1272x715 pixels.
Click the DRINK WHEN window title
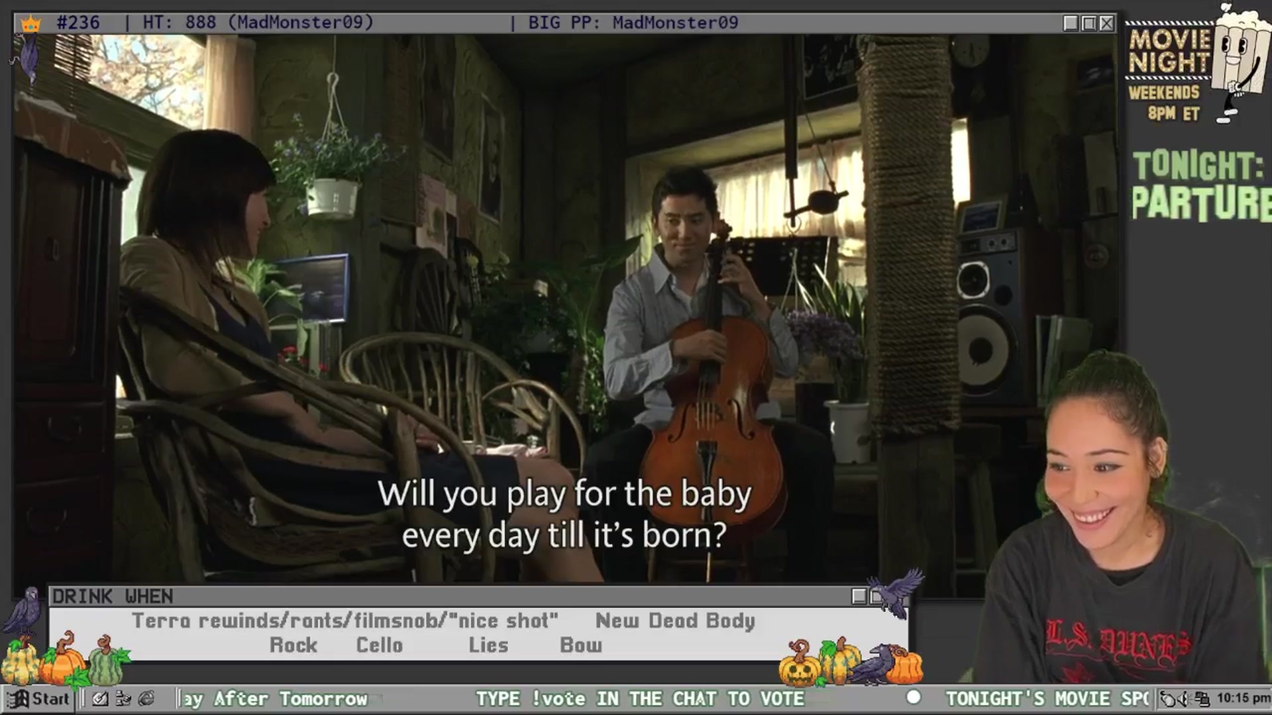click(x=113, y=596)
